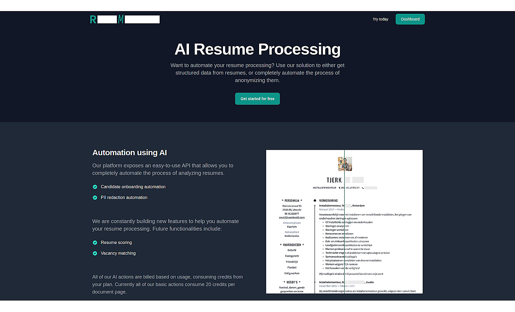
Task: Click VAARDIGHEDEN heading in the resume
Action: (292, 245)
